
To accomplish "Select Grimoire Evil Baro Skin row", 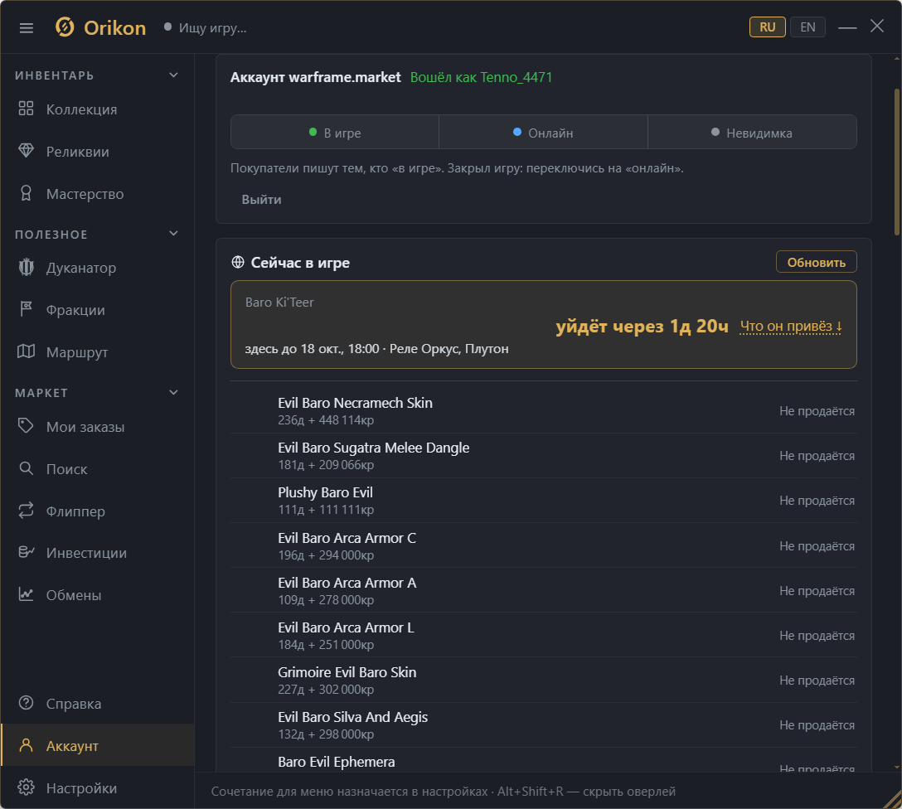I will click(543, 681).
